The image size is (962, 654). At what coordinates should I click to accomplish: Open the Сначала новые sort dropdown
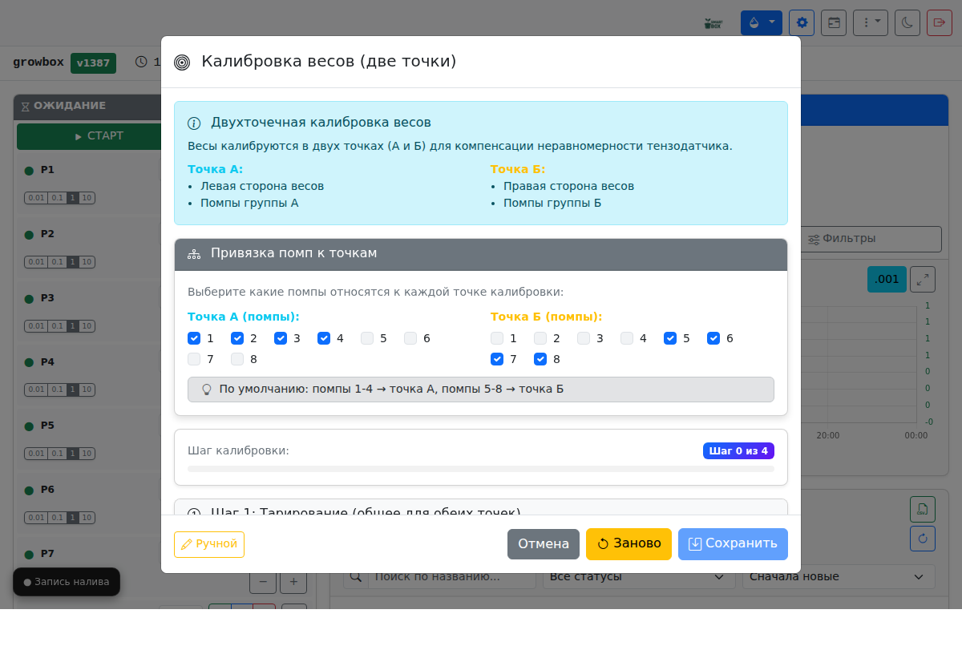pos(839,576)
